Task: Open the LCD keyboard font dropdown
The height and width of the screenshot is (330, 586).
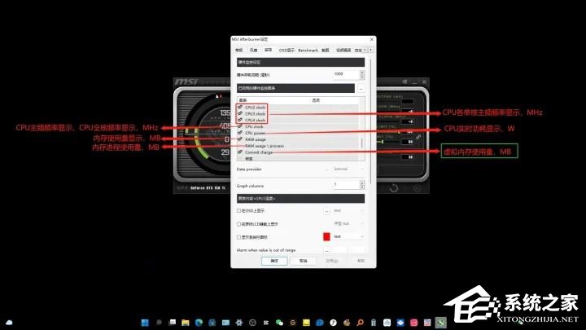Action: click(x=348, y=224)
